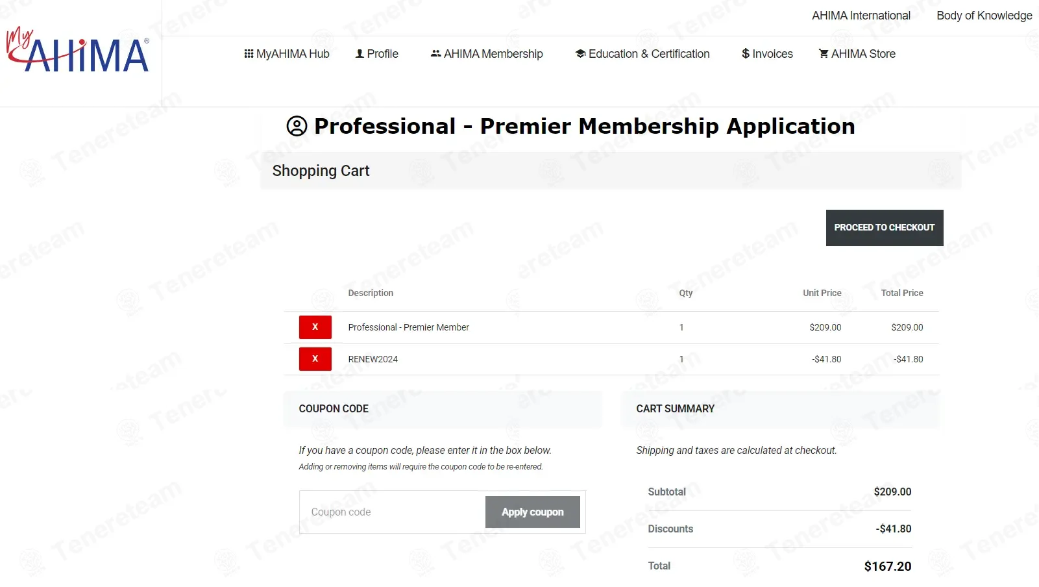The image size is (1039, 587).
Task: Visit the AHIMA International link
Action: pos(861,16)
